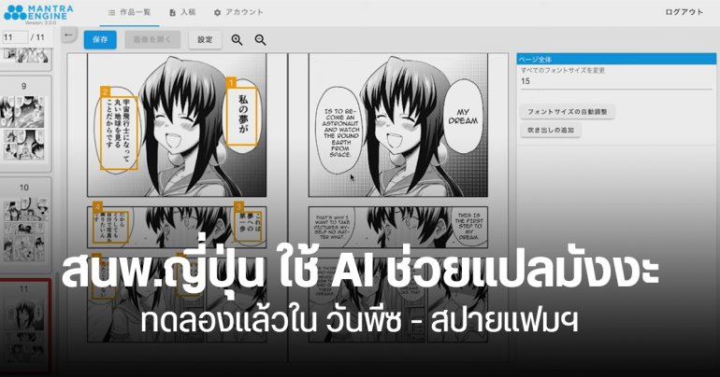Click the Mantra Engine logo
This screenshot has width=720, height=377.
(x=39, y=14)
